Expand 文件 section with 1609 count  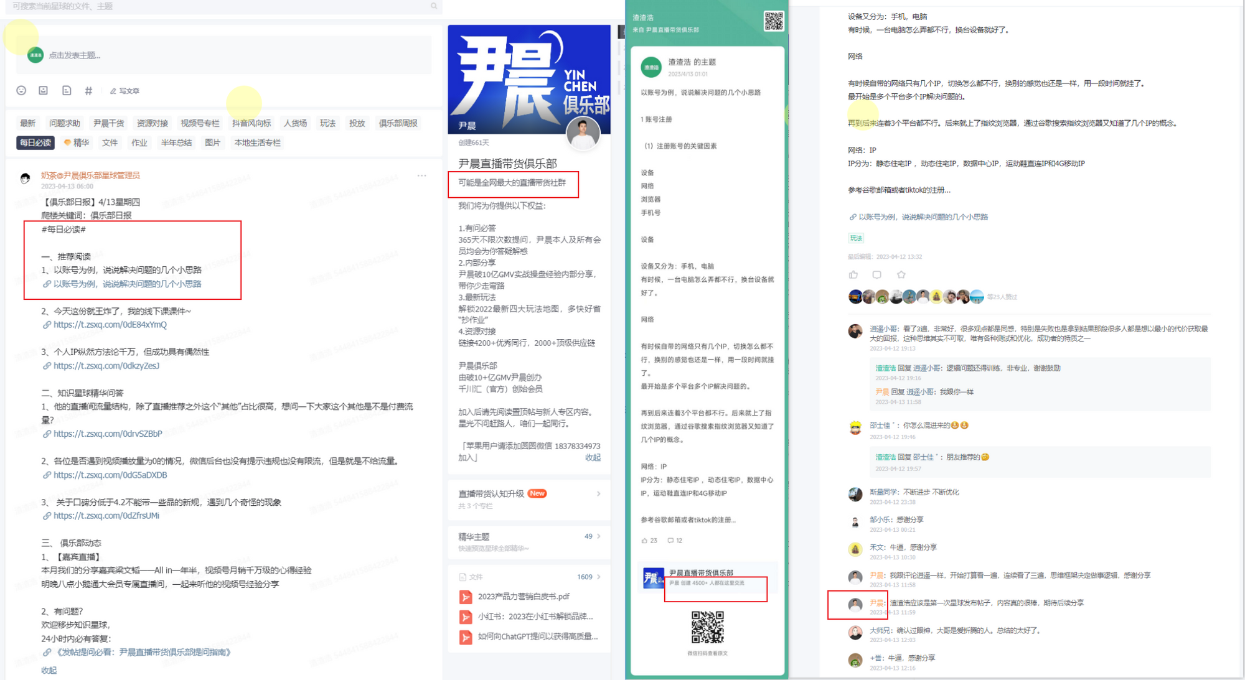(529, 577)
